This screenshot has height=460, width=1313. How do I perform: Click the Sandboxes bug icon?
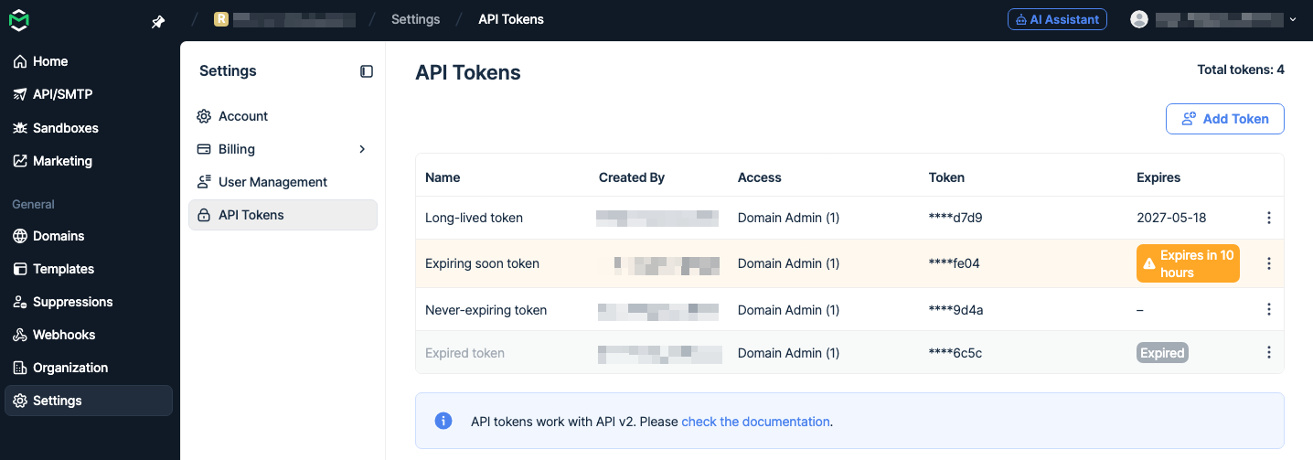click(x=20, y=128)
